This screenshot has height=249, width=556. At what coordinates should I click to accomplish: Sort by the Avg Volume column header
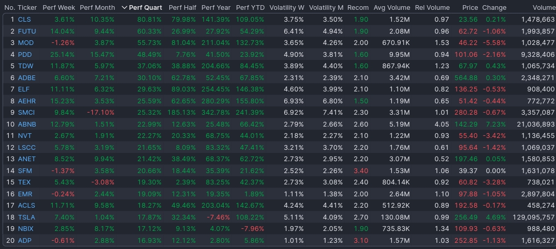click(x=392, y=7)
